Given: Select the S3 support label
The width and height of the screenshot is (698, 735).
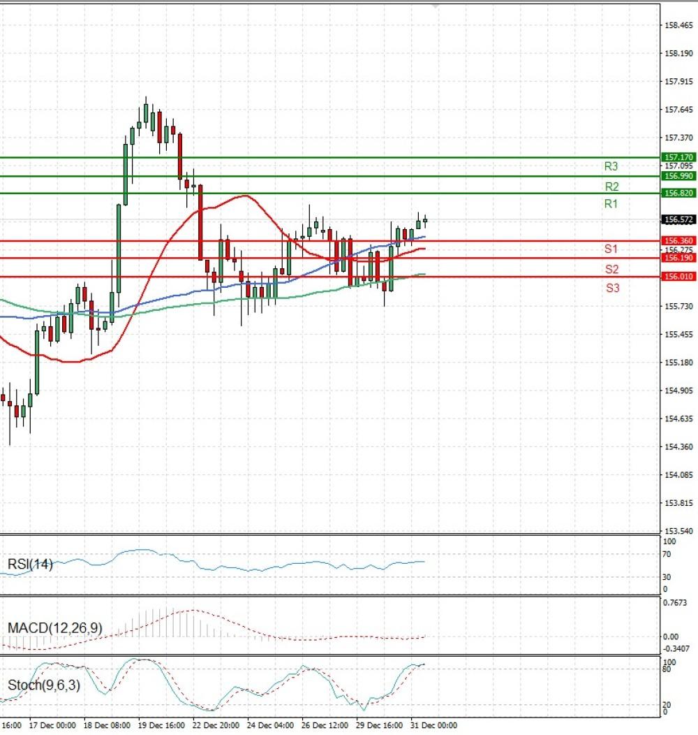Looking at the screenshot, I should pyautogui.click(x=613, y=288).
